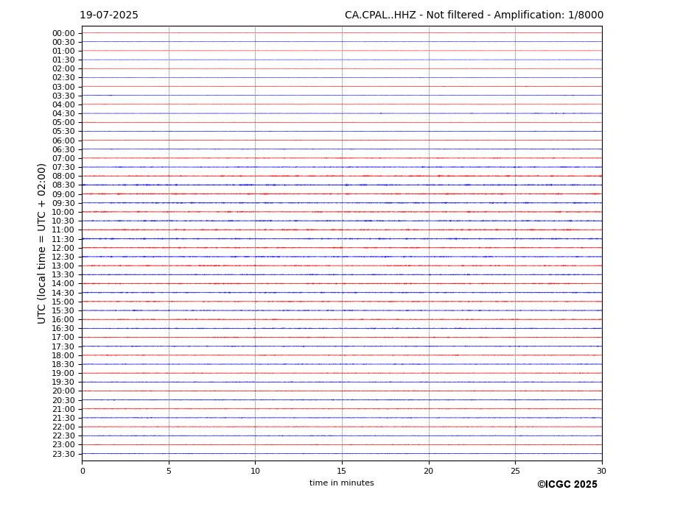683x512 pixels.
Task: Select the 11:30 time row label
Action: click(x=63, y=239)
